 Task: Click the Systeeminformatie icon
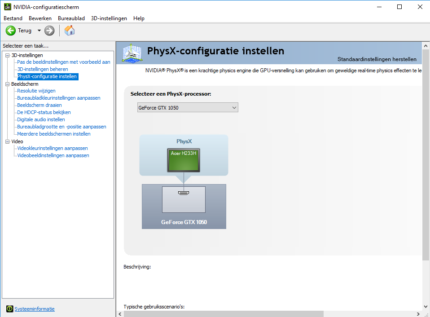(x=9, y=309)
